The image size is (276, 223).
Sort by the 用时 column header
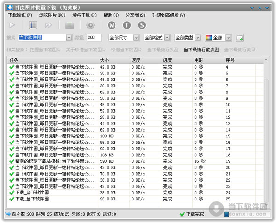click(x=208, y=60)
